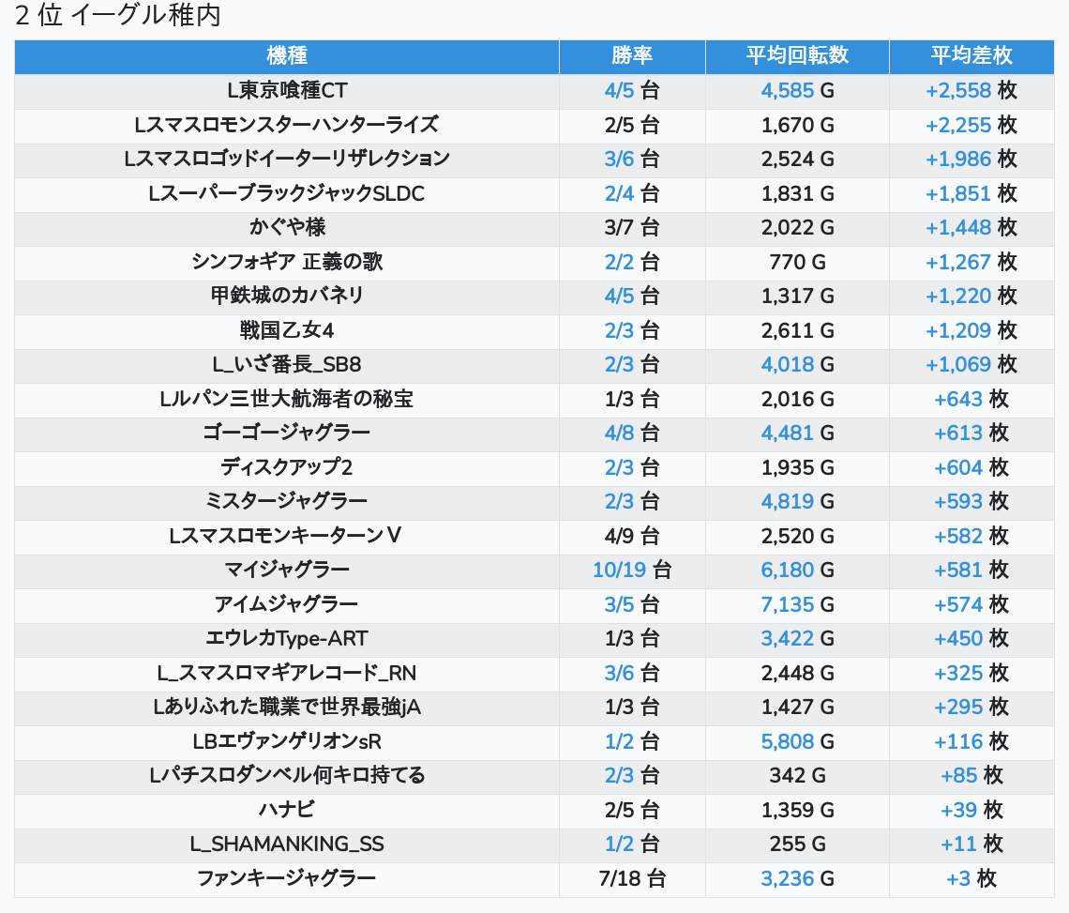Select the +1,851 枚 difference value

(x=971, y=194)
